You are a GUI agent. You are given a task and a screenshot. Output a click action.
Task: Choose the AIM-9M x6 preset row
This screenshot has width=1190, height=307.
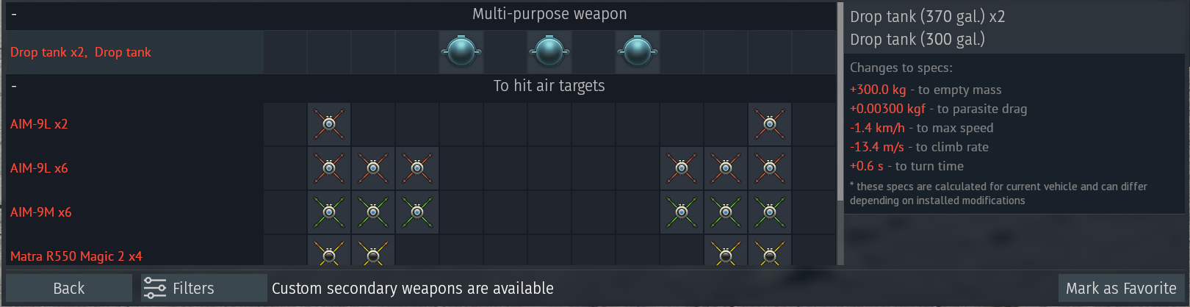pyautogui.click(x=421, y=212)
